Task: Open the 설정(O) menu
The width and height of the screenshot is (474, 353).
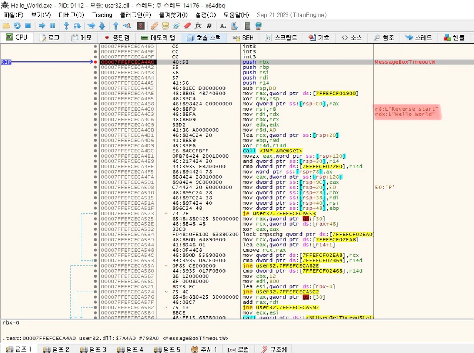Action: pos(206,15)
